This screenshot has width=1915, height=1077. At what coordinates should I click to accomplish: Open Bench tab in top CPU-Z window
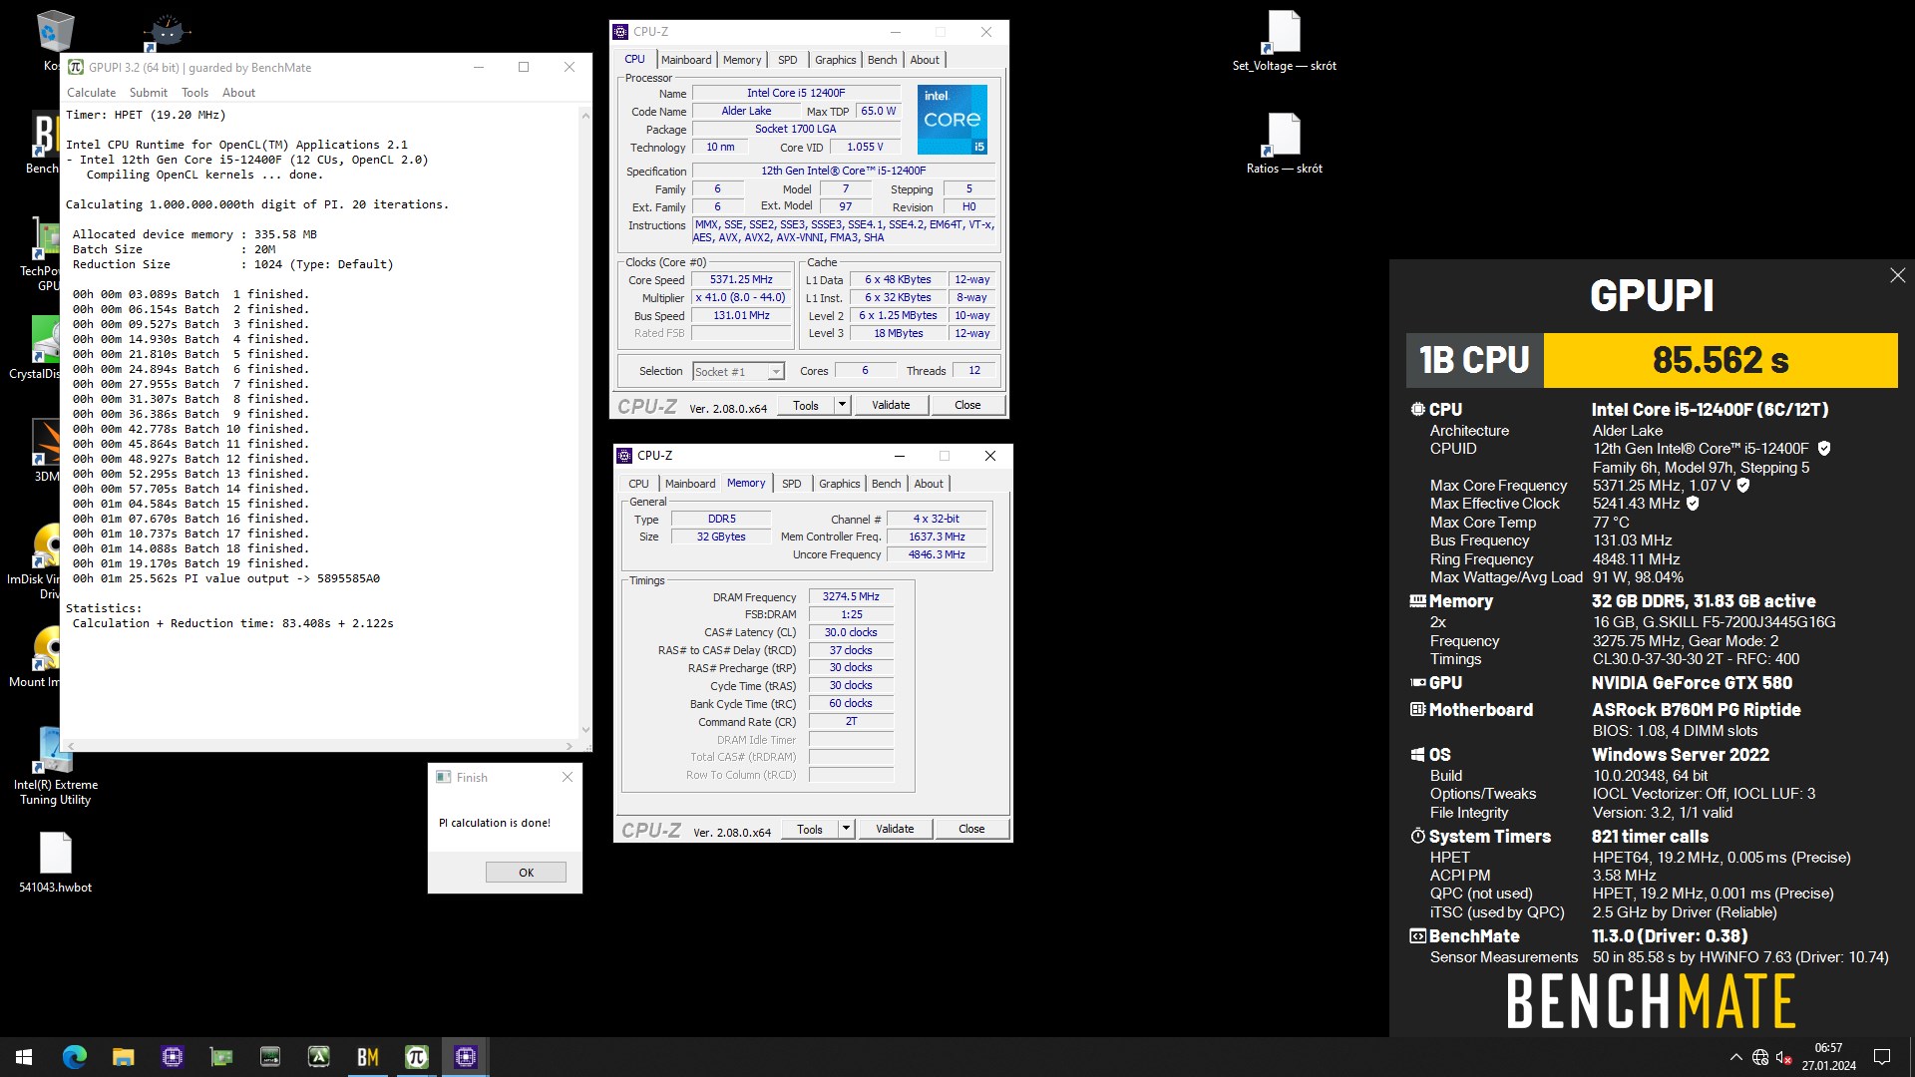tap(882, 60)
